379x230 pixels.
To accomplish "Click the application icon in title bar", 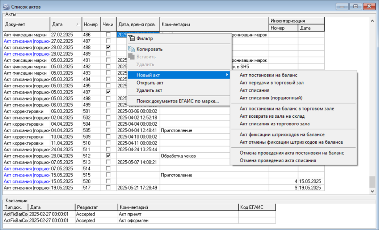I will point(6,6).
